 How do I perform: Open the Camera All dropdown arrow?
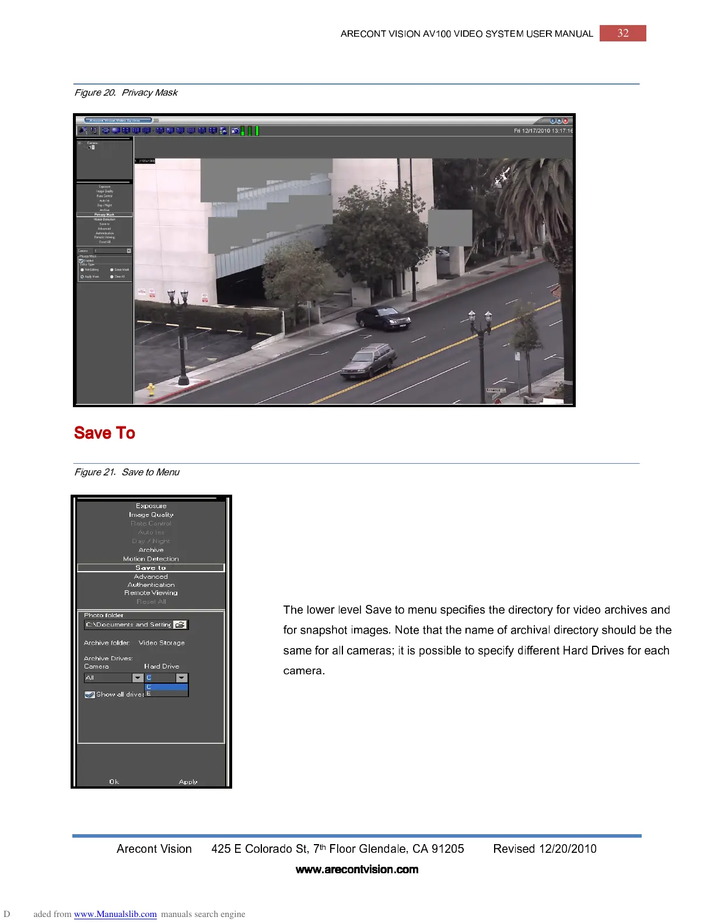click(138, 678)
